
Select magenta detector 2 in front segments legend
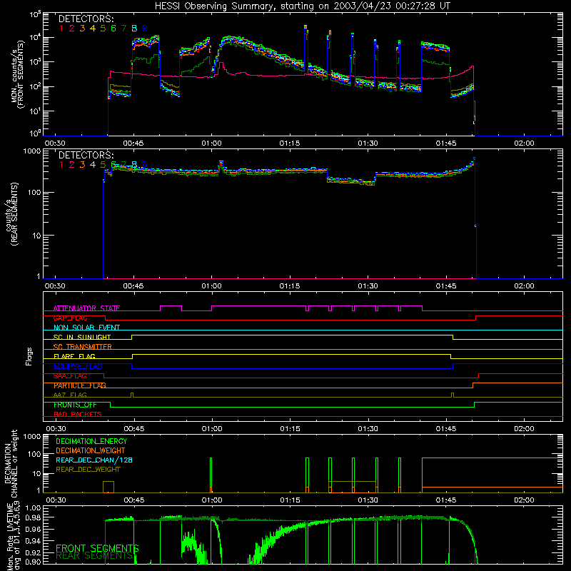(72, 29)
